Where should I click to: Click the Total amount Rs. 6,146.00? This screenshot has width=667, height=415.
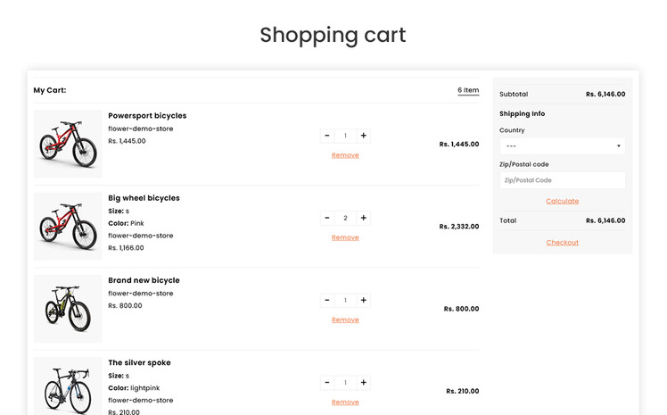click(x=605, y=220)
